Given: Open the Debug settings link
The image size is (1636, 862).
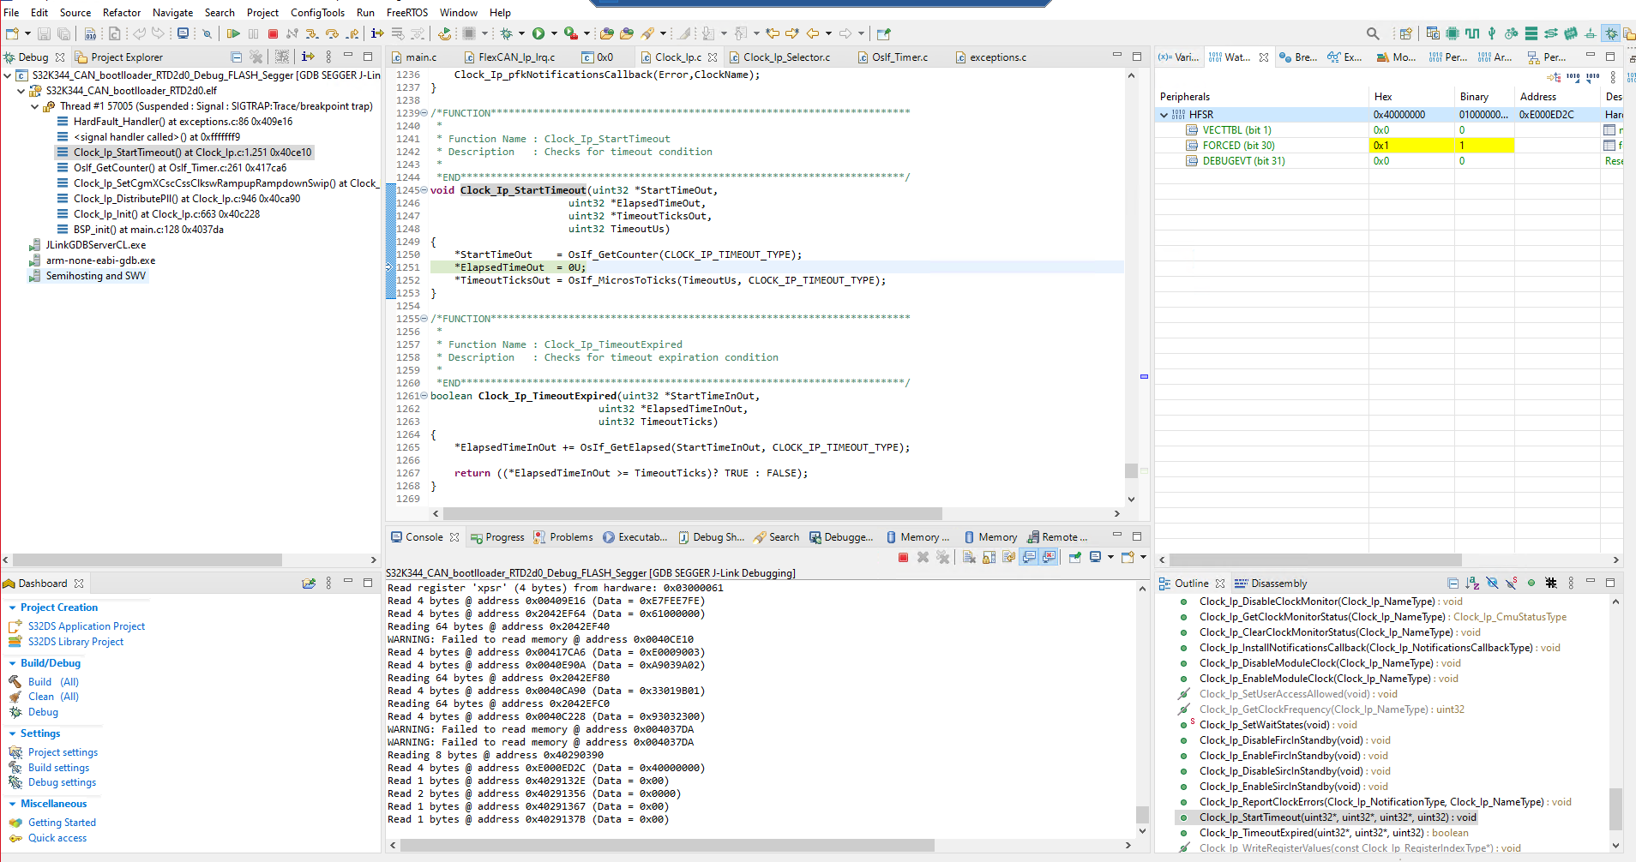Looking at the screenshot, I should click(62, 782).
